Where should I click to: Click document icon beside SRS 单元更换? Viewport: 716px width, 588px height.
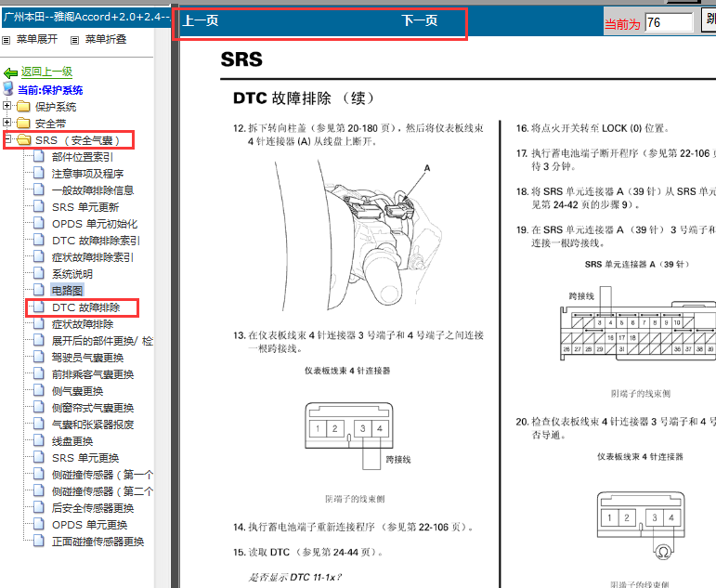point(39,458)
